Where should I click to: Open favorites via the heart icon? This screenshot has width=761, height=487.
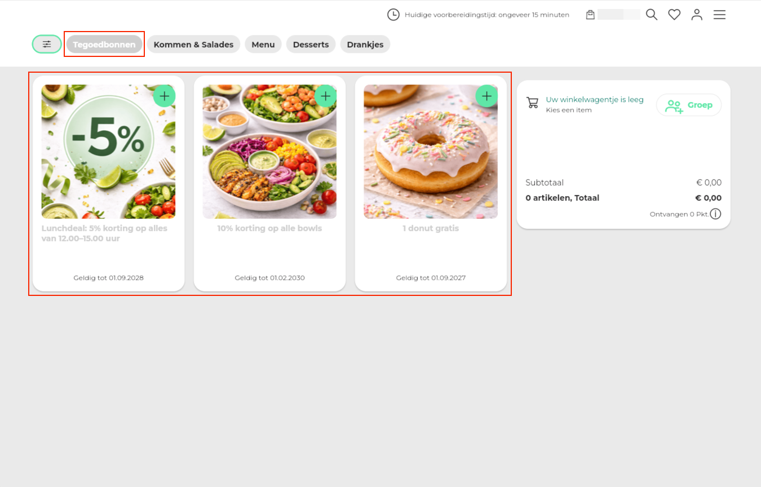pyautogui.click(x=674, y=15)
